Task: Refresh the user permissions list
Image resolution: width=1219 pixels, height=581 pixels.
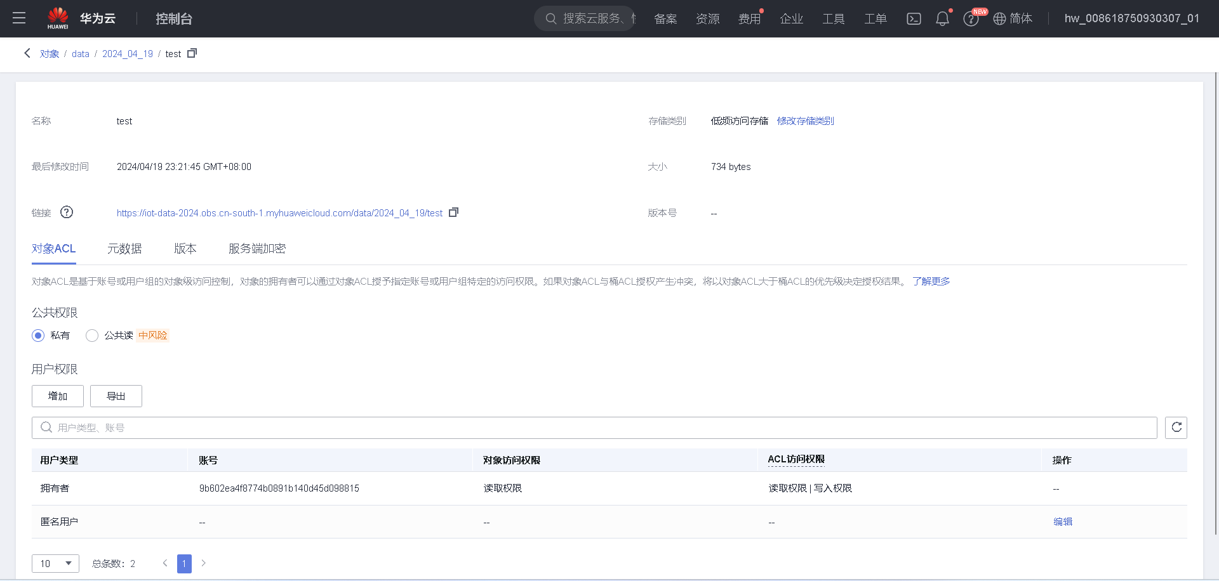Action: (1176, 428)
